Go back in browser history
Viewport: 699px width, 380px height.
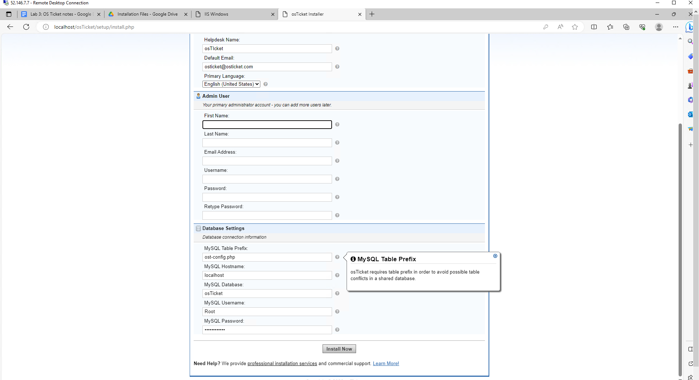click(10, 27)
